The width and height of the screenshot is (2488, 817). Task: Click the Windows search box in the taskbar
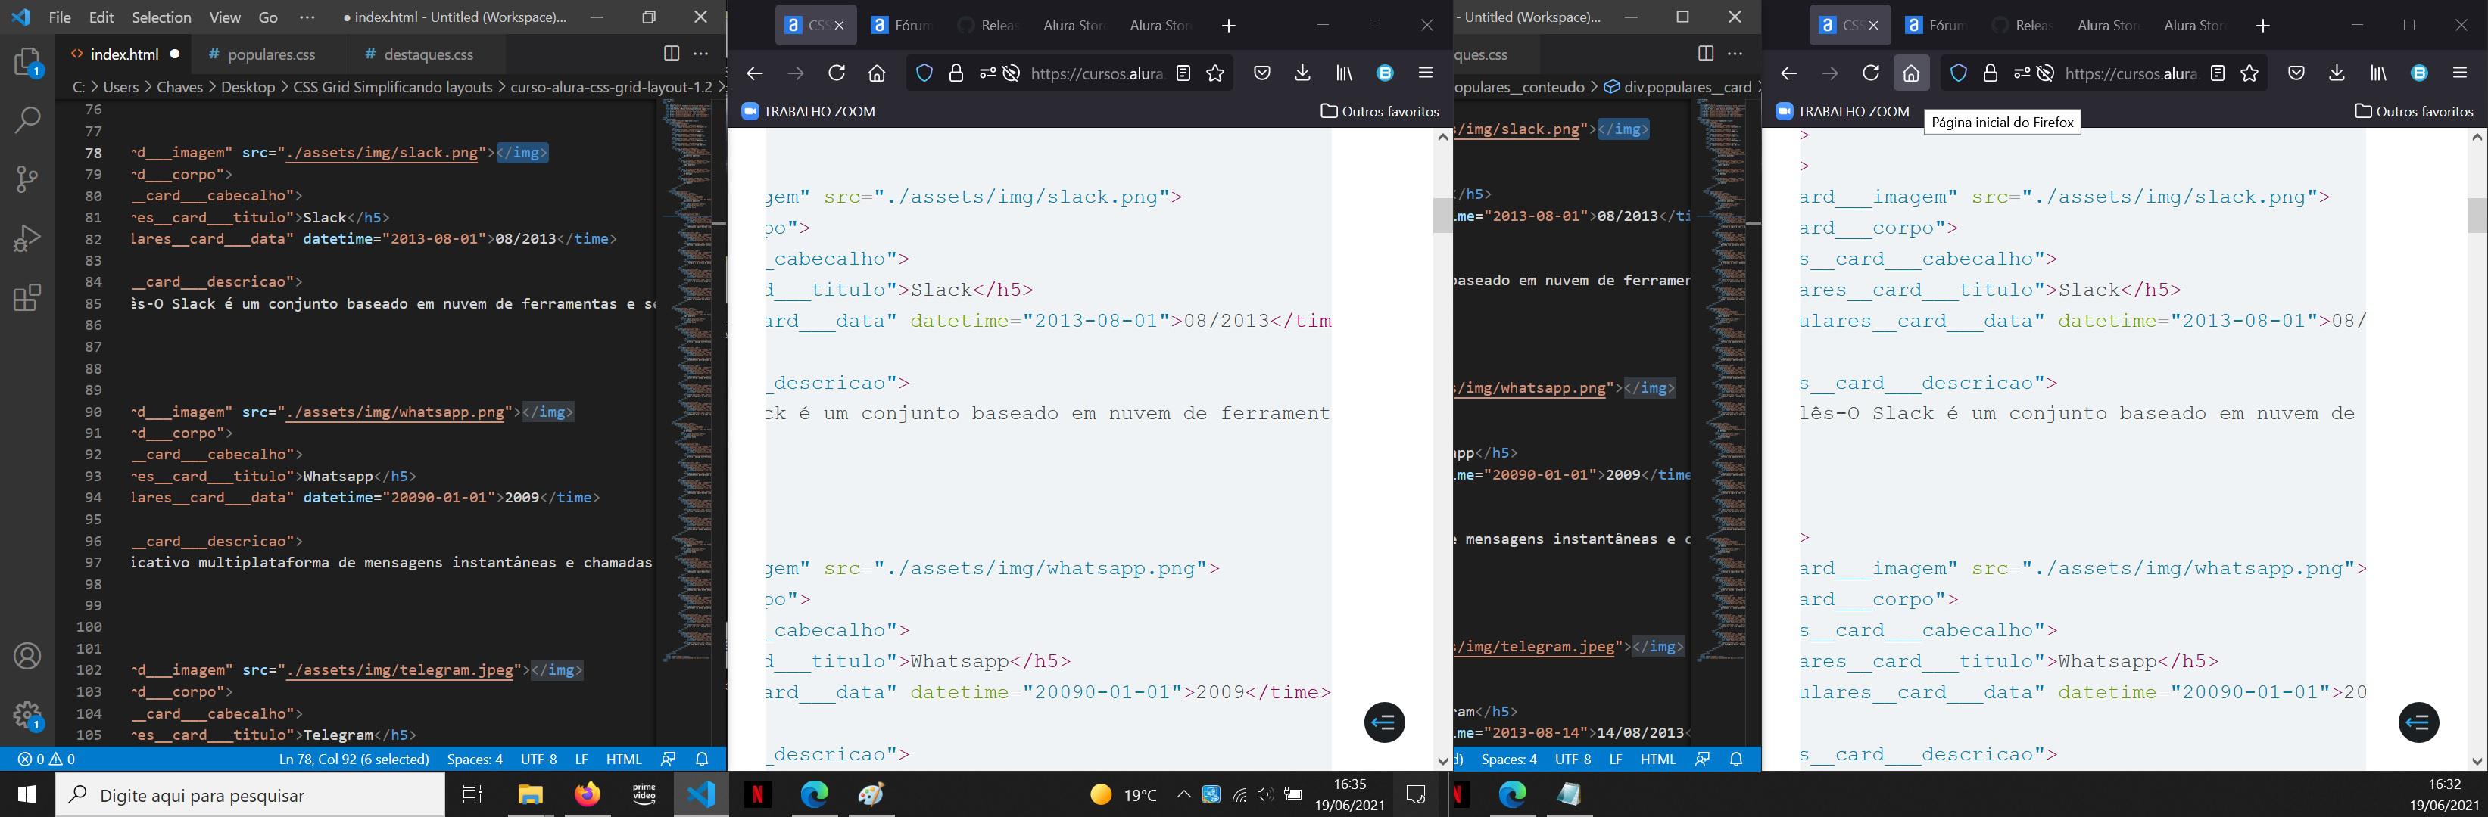[250, 795]
